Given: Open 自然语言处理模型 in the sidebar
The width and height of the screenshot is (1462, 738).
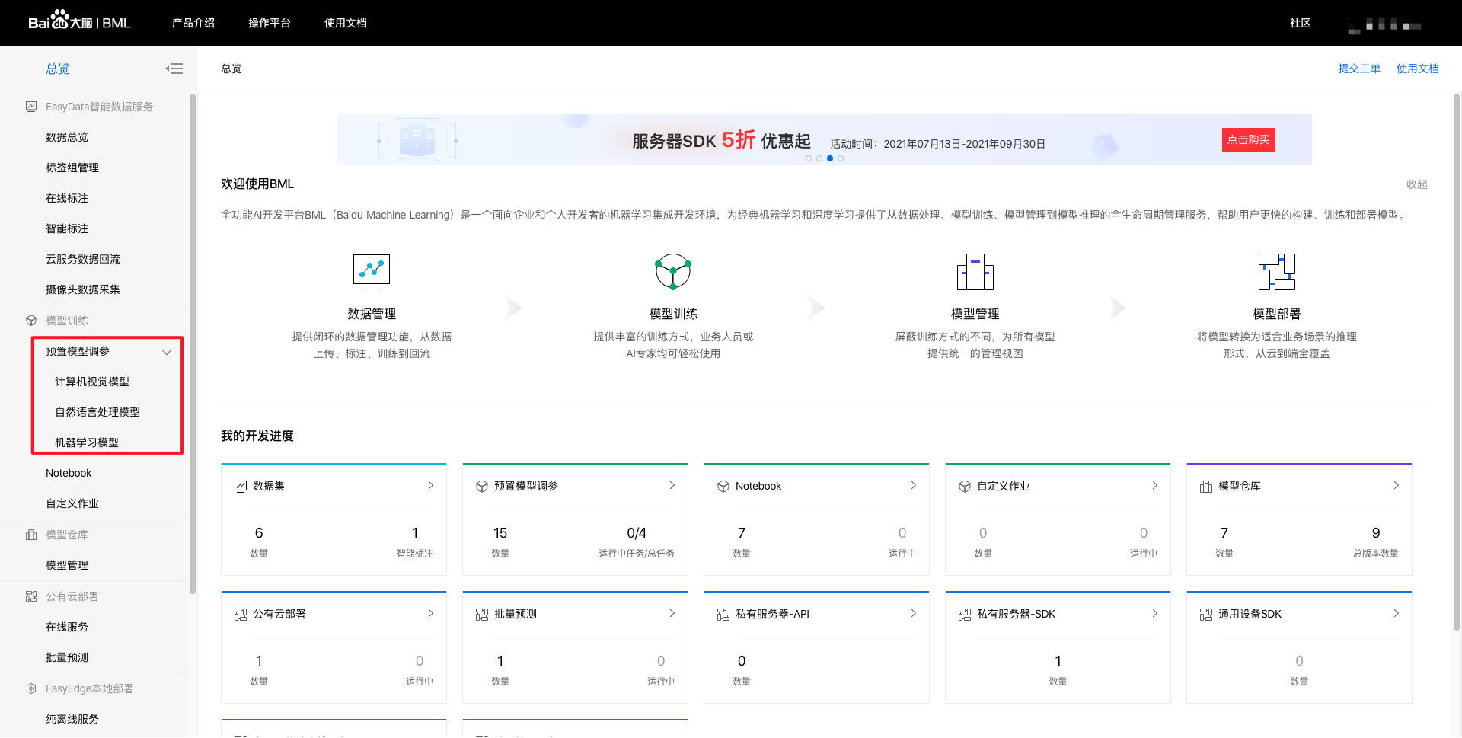Looking at the screenshot, I should click(x=97, y=412).
